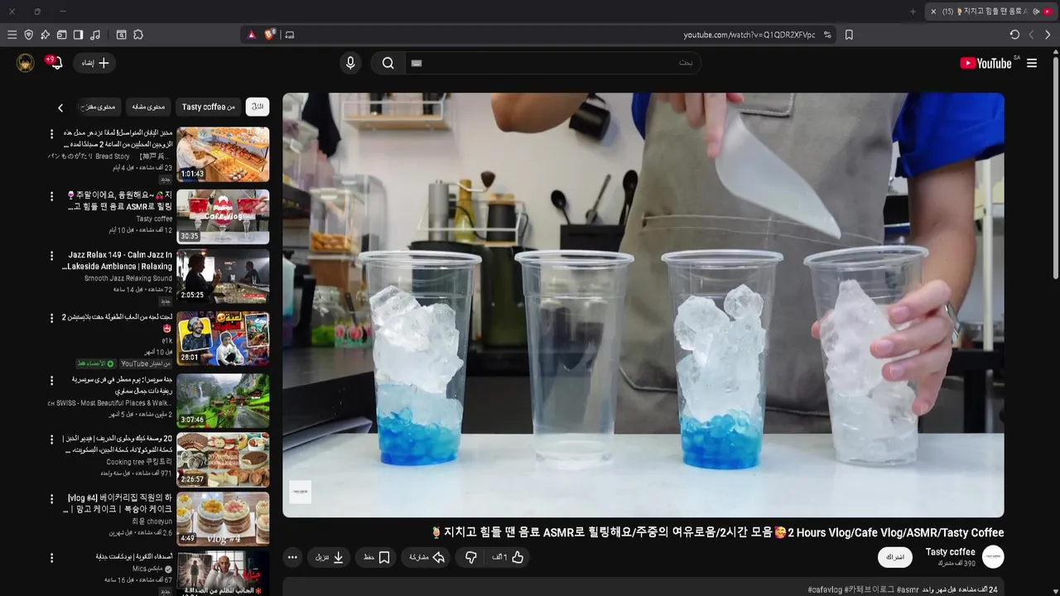Viewport: 1060px width, 596px height.
Task: Open options menu for vlog #4 video
Action: (x=51, y=499)
